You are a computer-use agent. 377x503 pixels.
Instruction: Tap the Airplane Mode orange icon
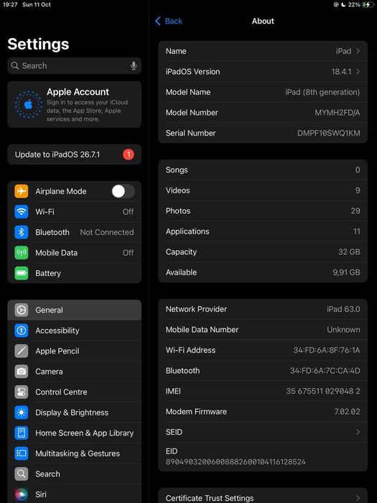(22, 191)
